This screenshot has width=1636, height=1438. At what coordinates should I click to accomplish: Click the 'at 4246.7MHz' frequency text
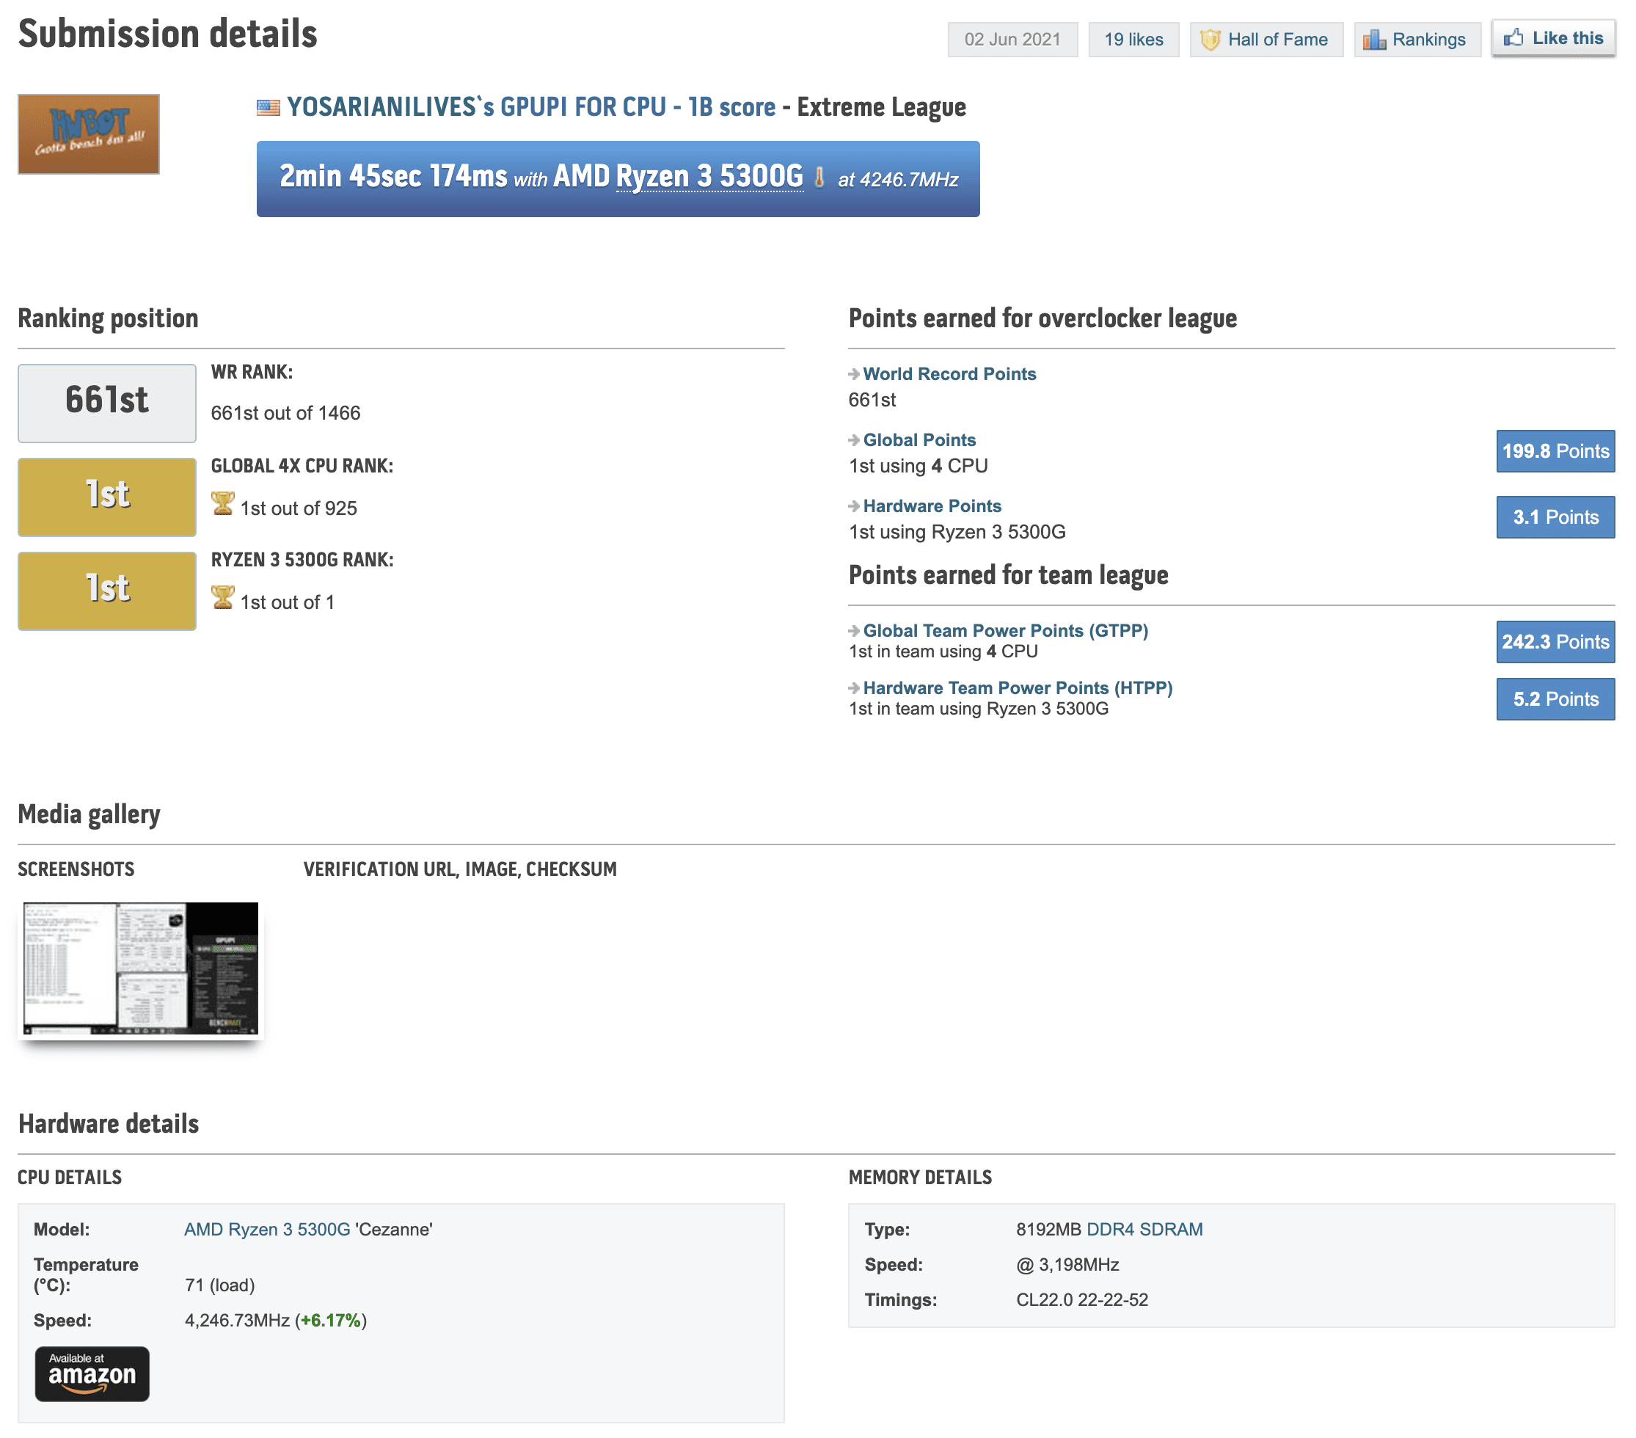coord(898,180)
